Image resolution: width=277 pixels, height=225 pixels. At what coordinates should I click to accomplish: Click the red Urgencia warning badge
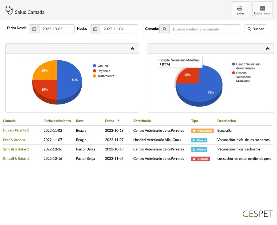200,159
